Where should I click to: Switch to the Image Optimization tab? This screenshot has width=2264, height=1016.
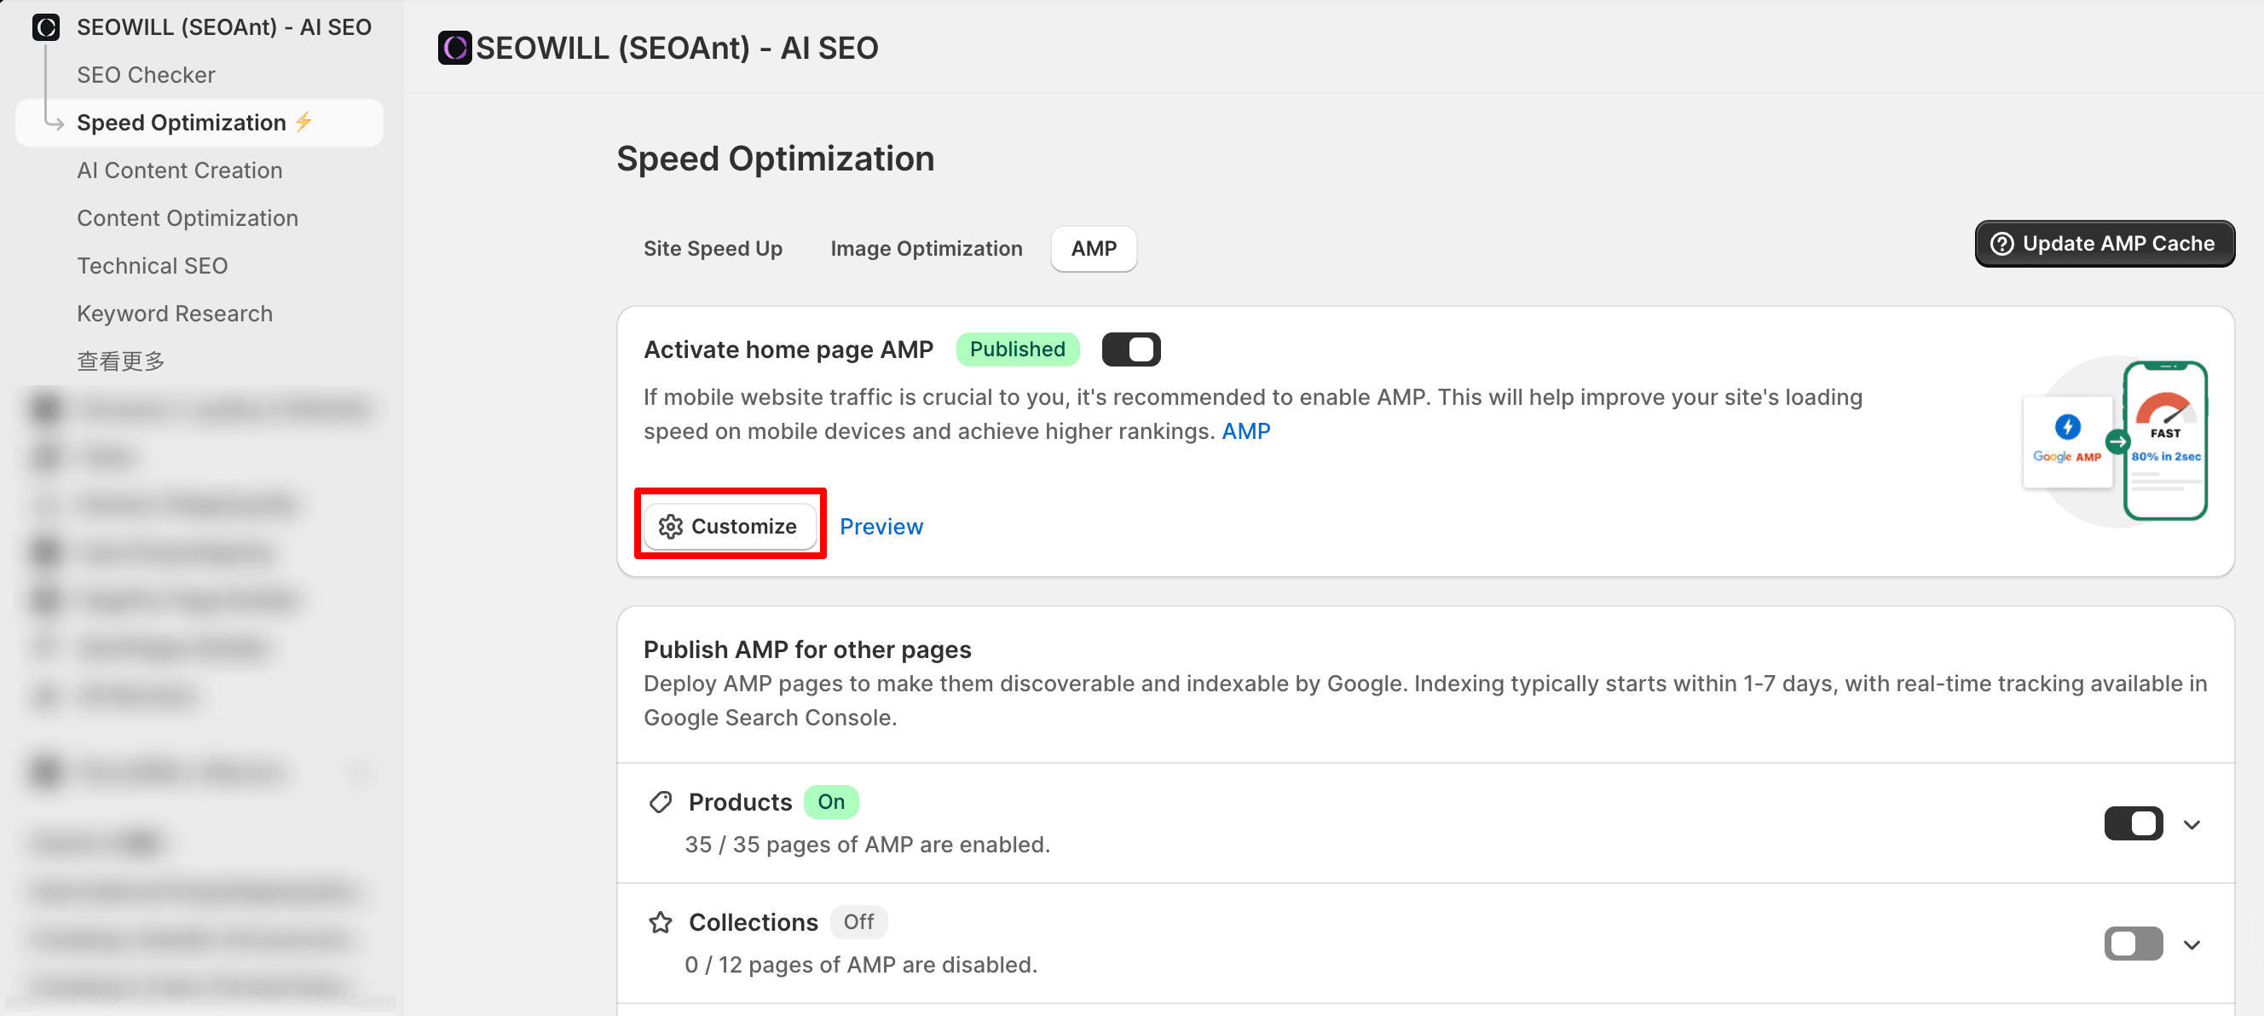coord(926,249)
